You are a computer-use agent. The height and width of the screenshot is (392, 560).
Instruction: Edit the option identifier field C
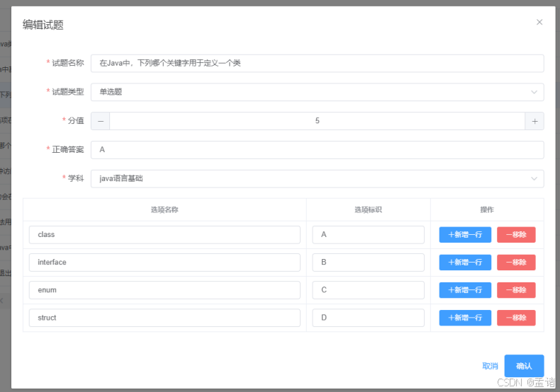click(368, 290)
